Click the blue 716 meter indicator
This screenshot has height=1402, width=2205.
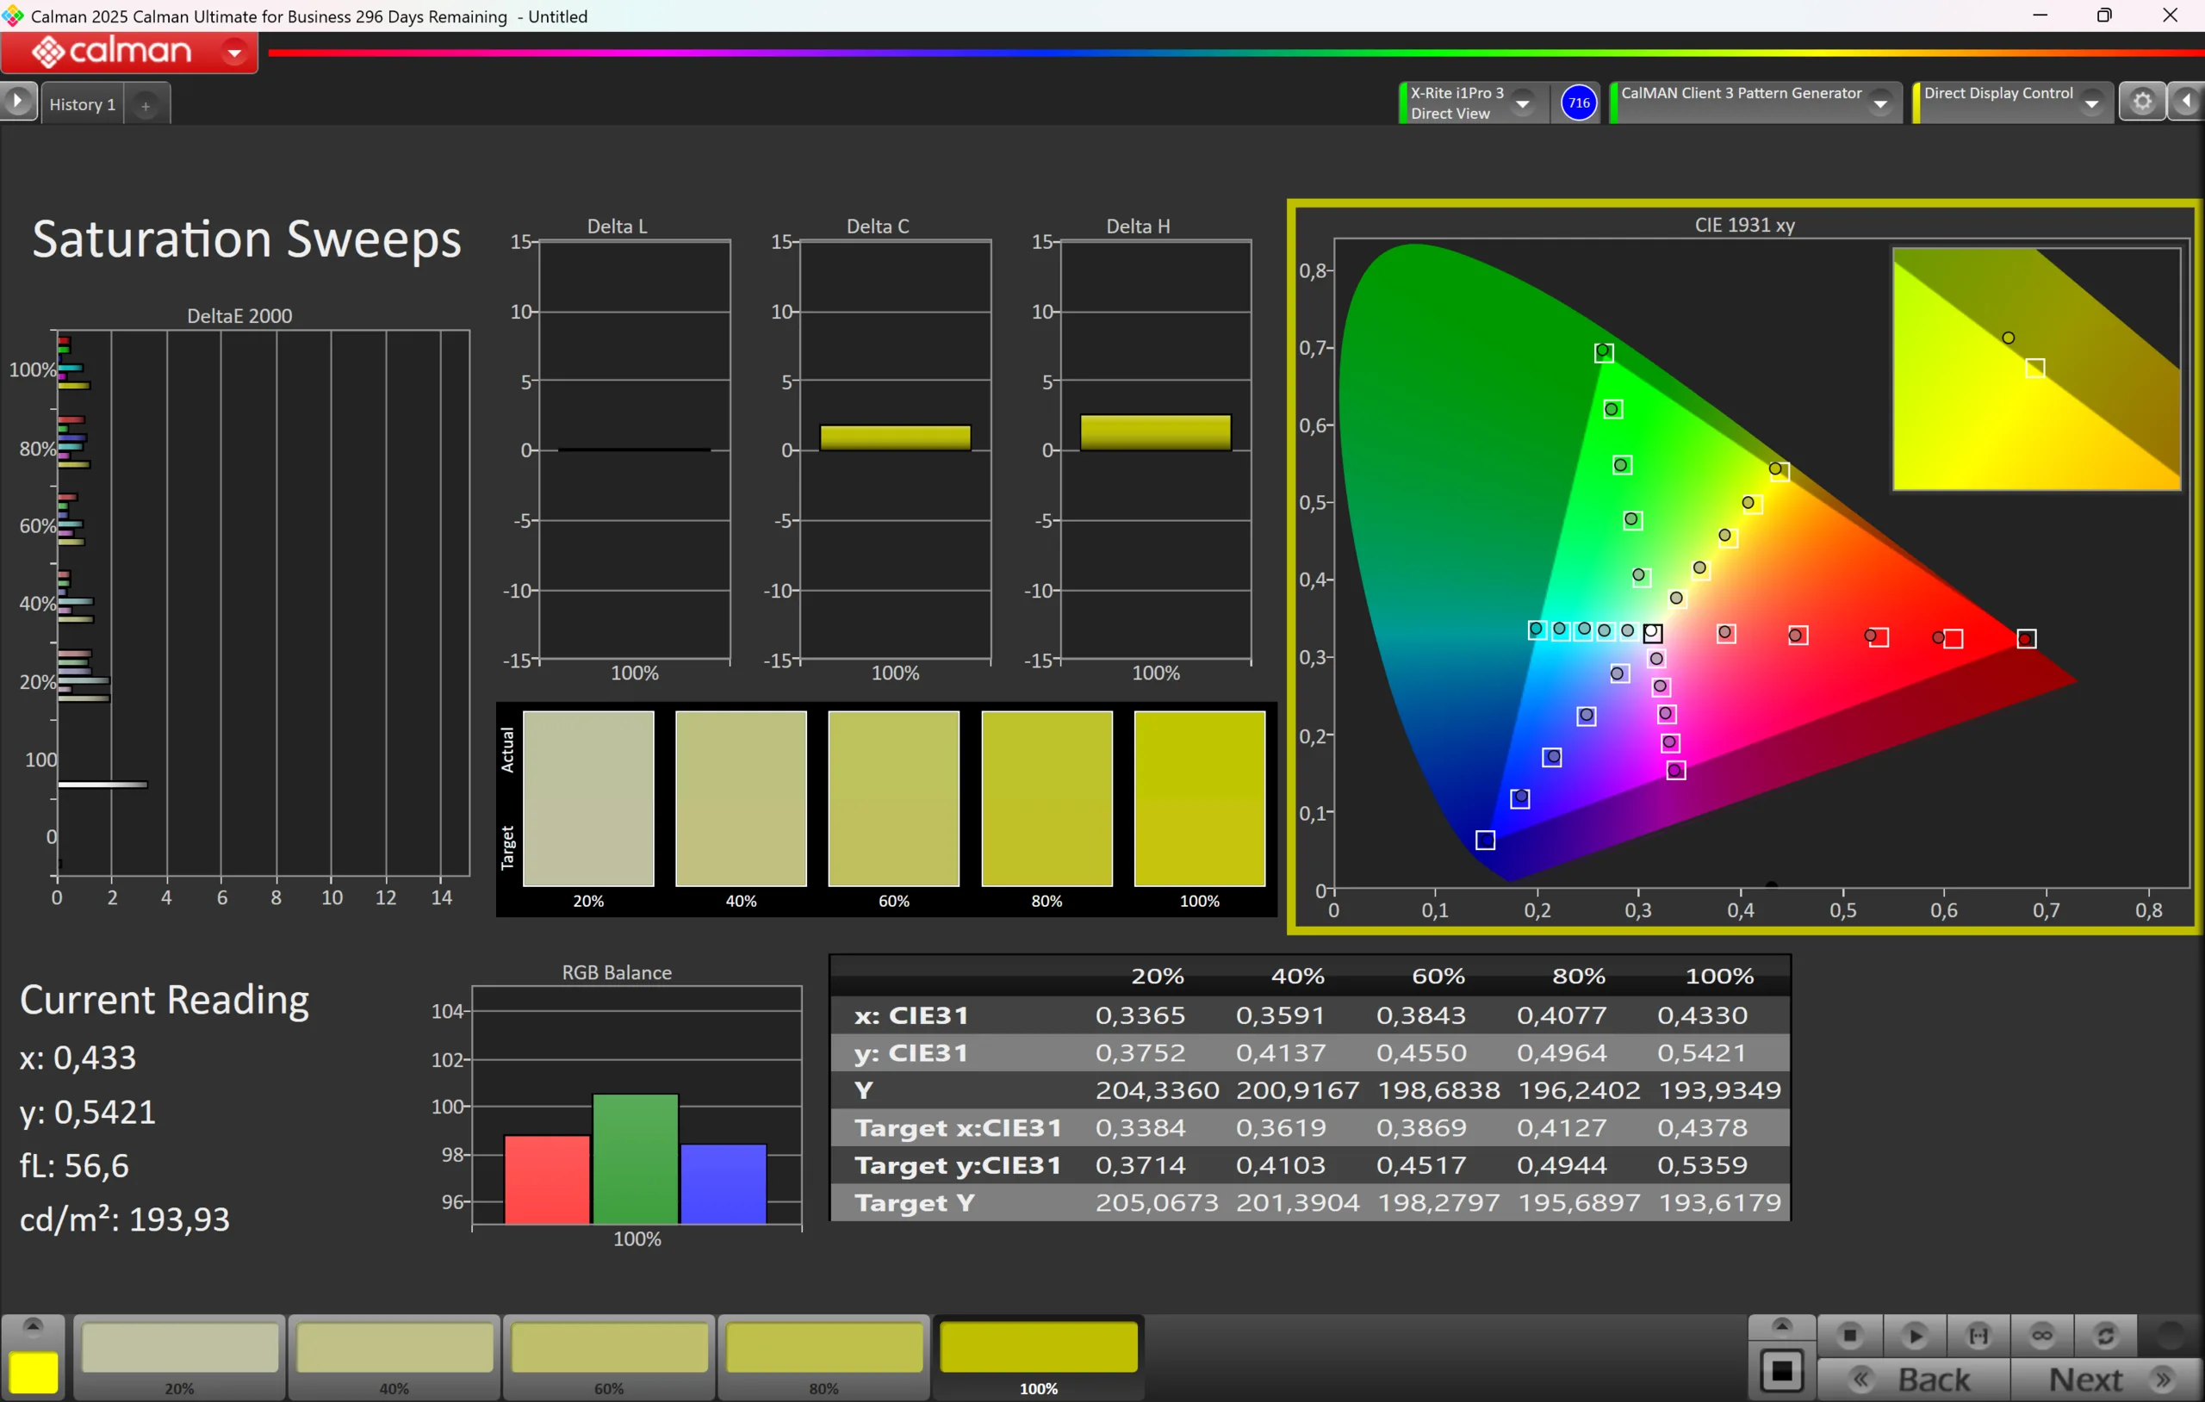coord(1579,102)
